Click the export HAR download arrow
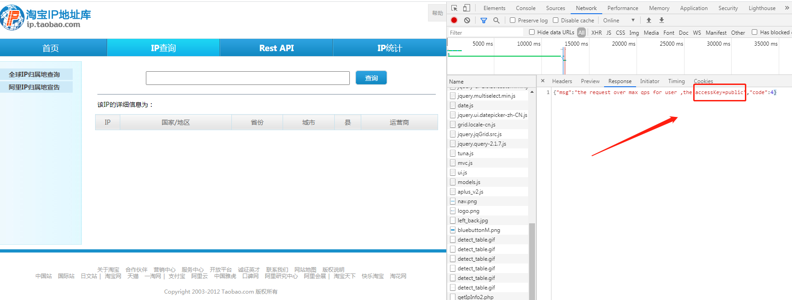 (661, 20)
